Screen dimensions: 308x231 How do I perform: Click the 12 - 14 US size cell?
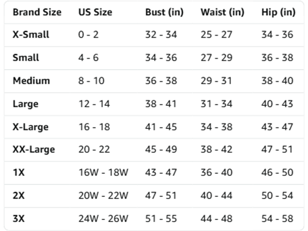pyautogui.click(x=94, y=104)
